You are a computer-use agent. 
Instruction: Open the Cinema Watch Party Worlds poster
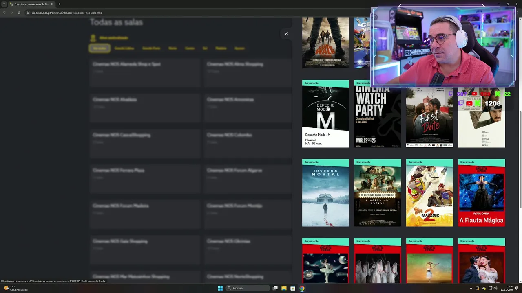(x=378, y=114)
